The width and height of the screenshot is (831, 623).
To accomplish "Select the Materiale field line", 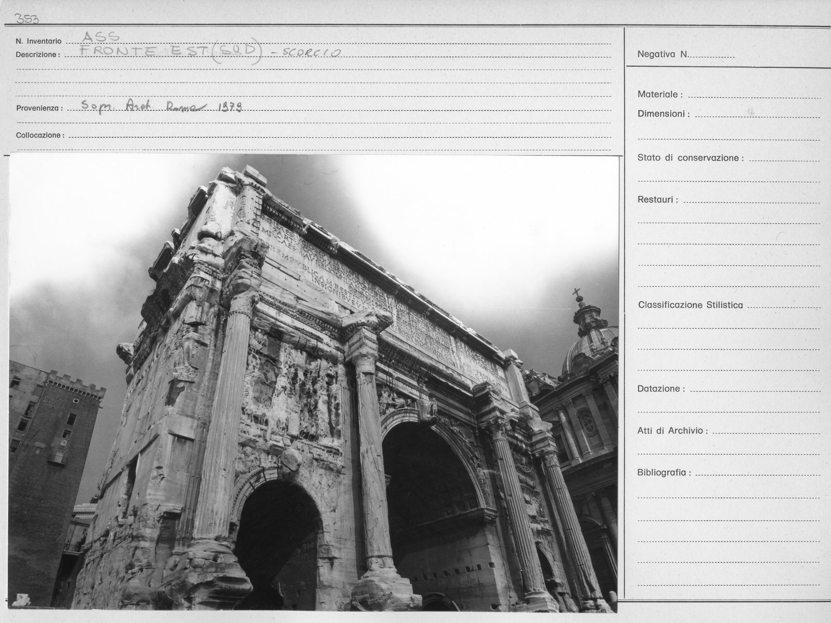I will pos(754,95).
